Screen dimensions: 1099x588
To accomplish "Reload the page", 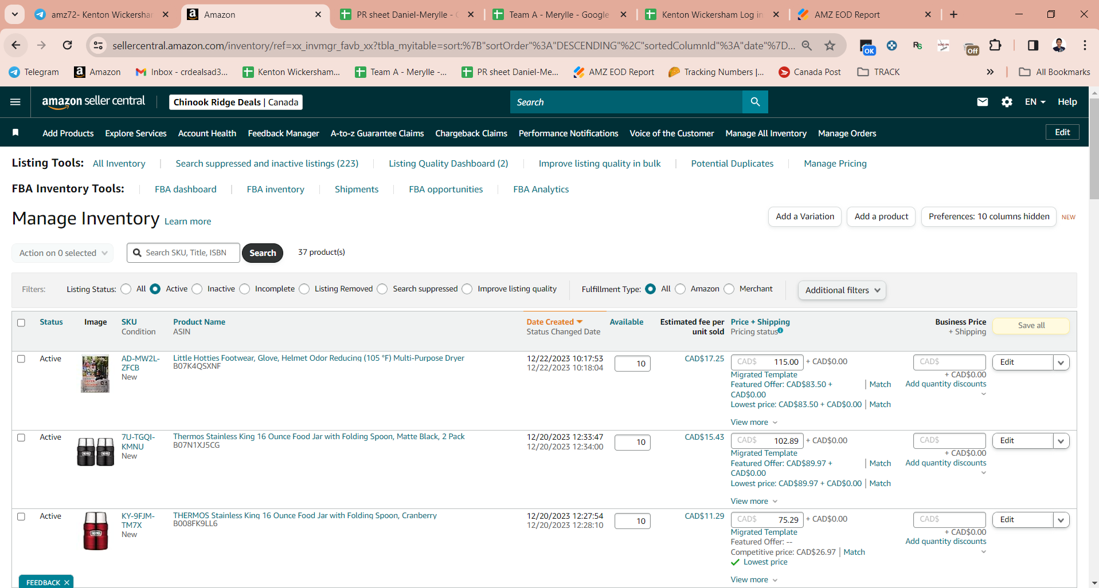I will [x=68, y=45].
